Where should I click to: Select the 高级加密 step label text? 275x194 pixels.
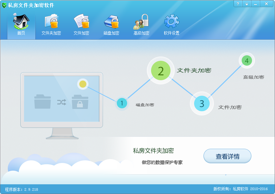click(x=253, y=77)
